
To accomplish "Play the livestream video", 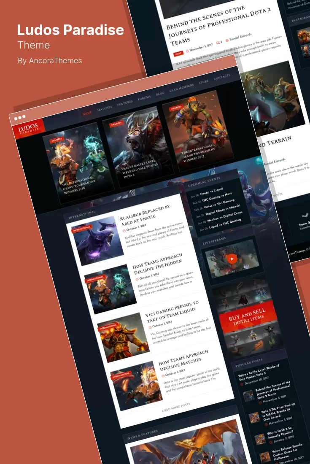I will coord(232,259).
